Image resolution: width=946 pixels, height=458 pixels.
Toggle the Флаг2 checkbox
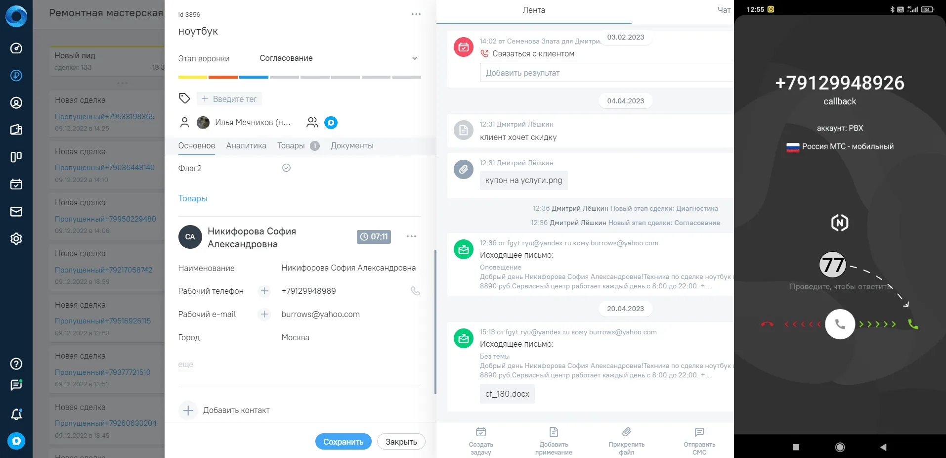pyautogui.click(x=286, y=168)
